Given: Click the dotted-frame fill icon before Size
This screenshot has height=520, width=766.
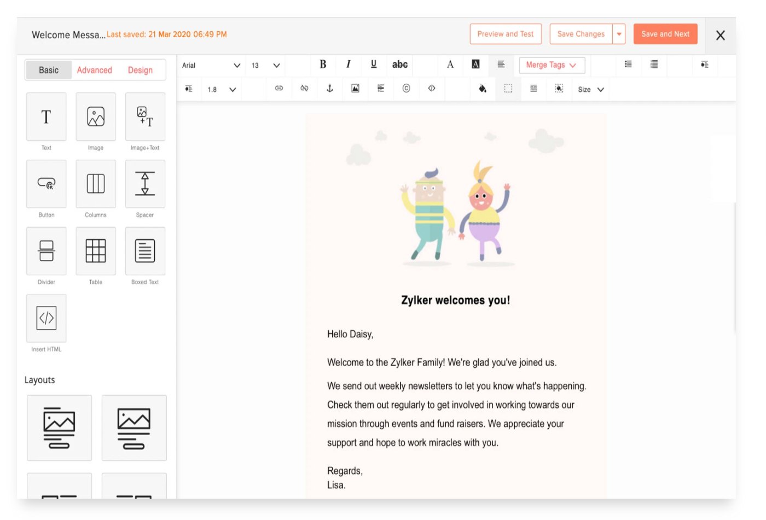Looking at the screenshot, I should point(559,88).
